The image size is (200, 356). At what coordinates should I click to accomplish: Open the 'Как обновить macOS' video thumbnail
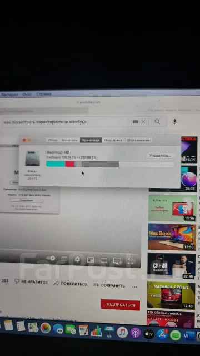[171, 319]
